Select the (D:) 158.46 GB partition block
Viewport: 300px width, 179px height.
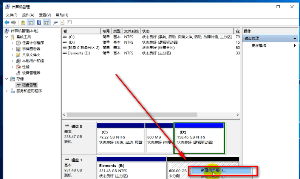(199, 138)
